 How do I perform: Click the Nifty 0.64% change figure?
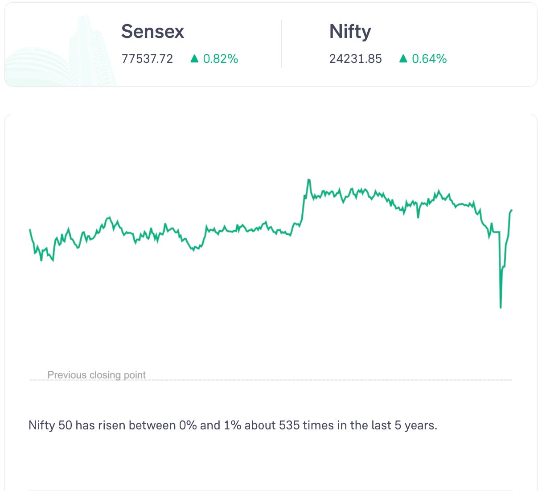429,59
